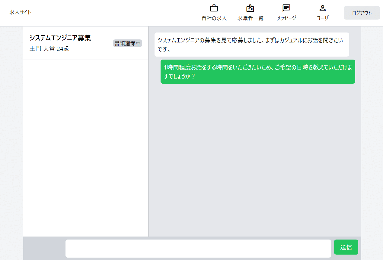Select the applicant's white incoming message bubble
Image resolution: width=383 pixels, height=260 pixels.
(x=251, y=45)
